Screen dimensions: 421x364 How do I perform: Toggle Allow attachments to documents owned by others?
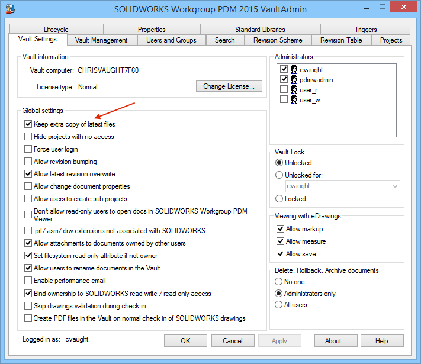tap(28, 243)
